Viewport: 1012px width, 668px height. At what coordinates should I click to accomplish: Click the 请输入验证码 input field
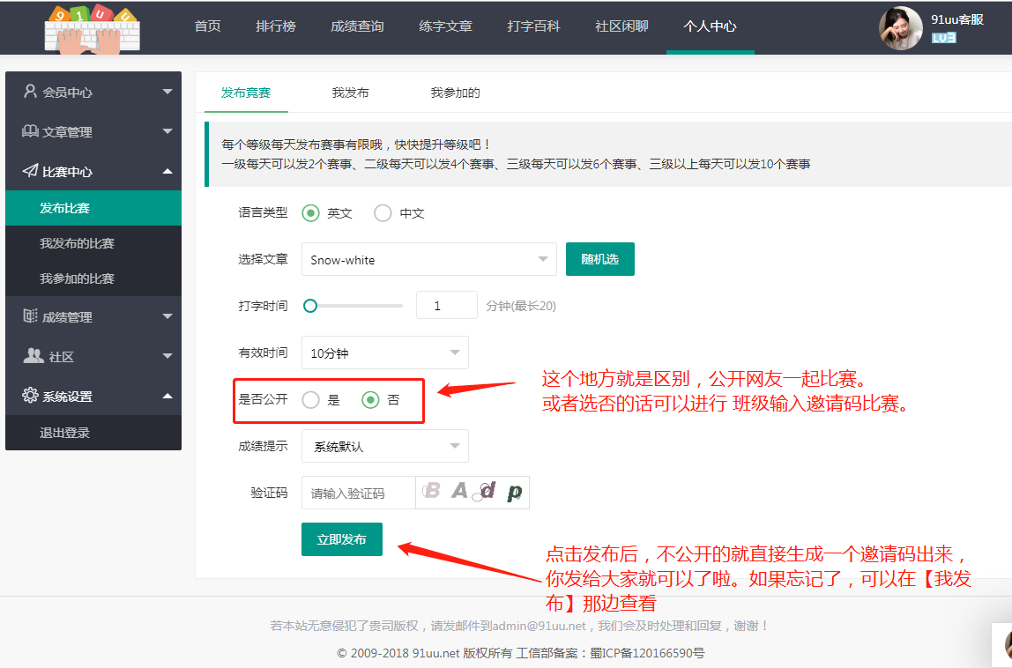(x=358, y=494)
